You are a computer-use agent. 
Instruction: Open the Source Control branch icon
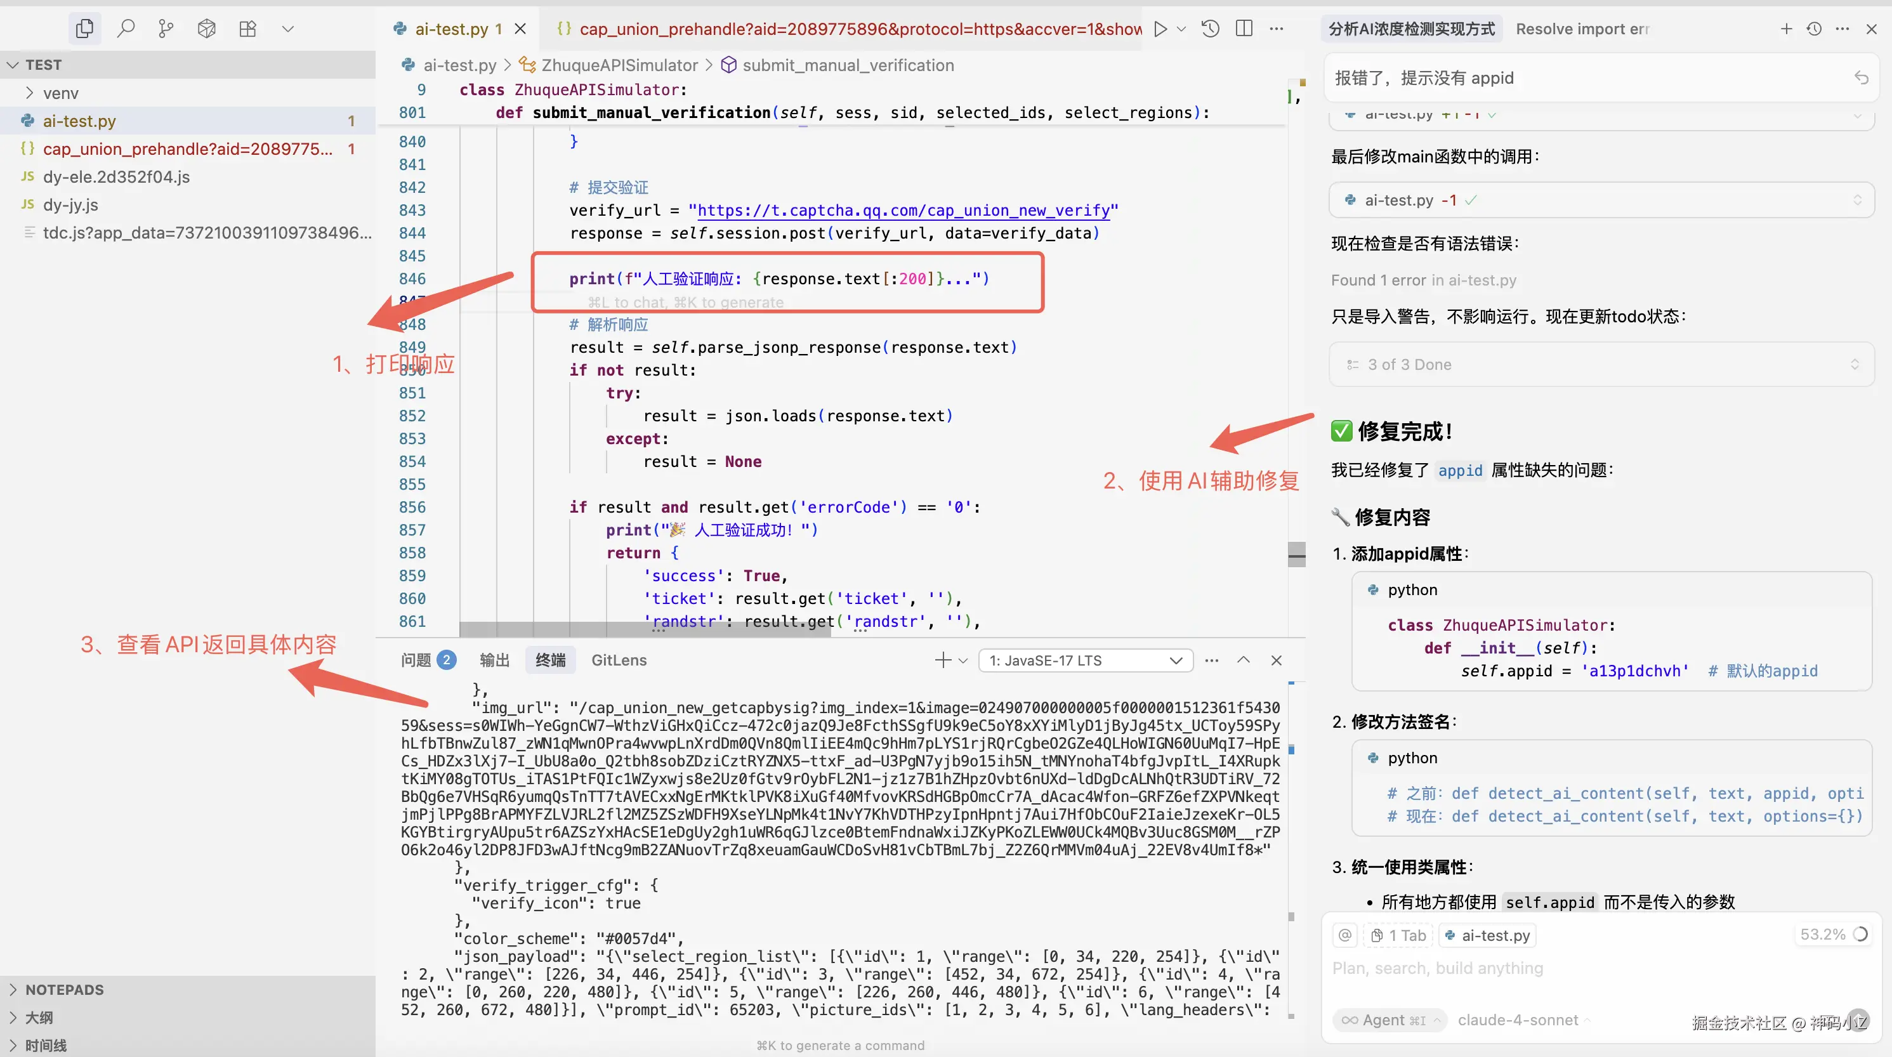(166, 29)
